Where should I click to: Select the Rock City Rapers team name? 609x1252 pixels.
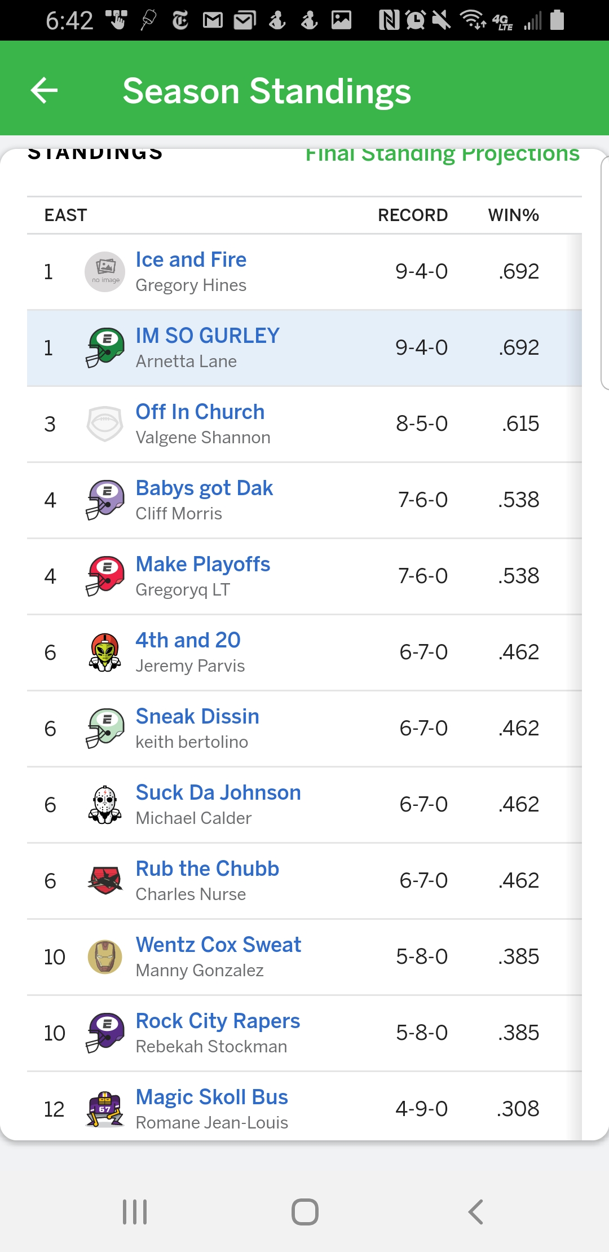pyautogui.click(x=218, y=1021)
